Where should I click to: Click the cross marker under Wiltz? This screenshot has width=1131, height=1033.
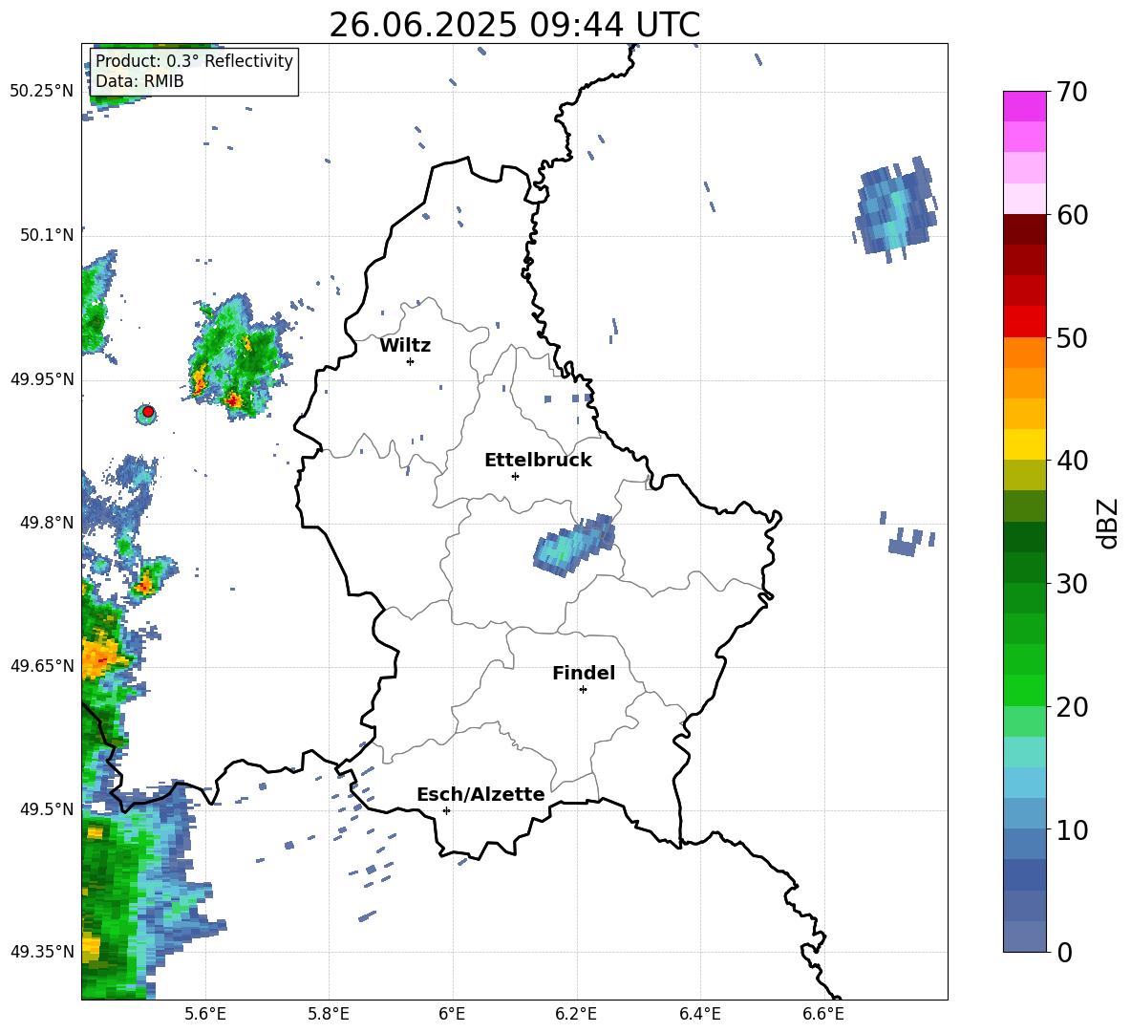point(411,361)
